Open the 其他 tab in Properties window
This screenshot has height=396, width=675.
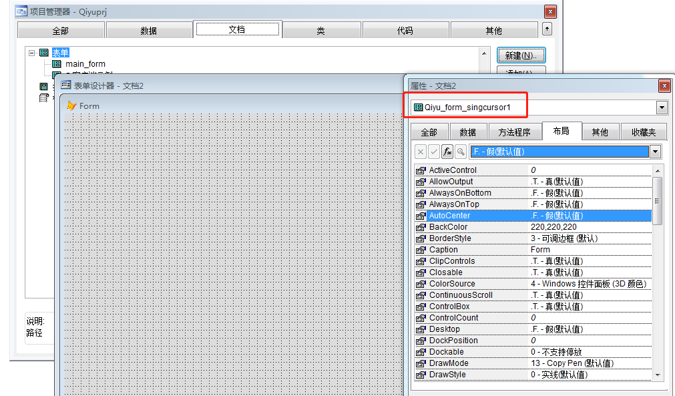600,132
